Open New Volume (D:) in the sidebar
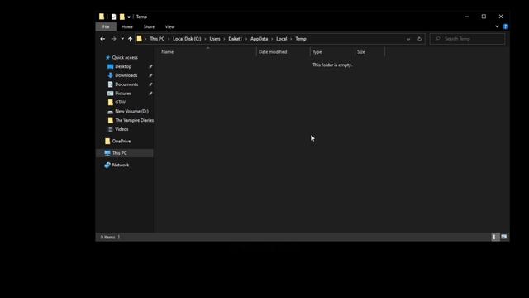 [131, 111]
